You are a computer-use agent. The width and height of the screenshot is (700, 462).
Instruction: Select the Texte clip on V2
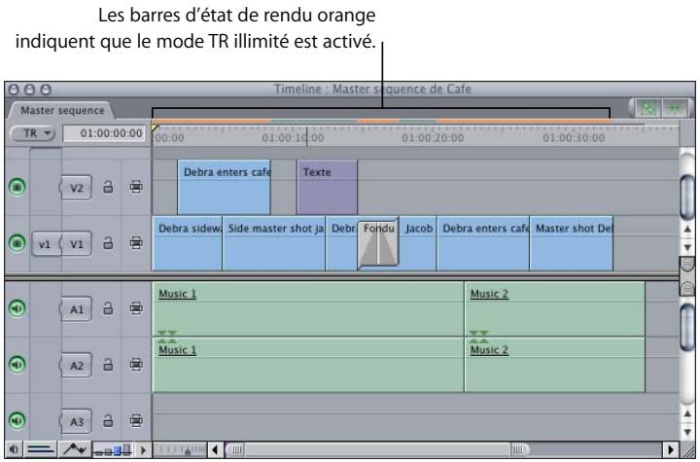tap(328, 187)
